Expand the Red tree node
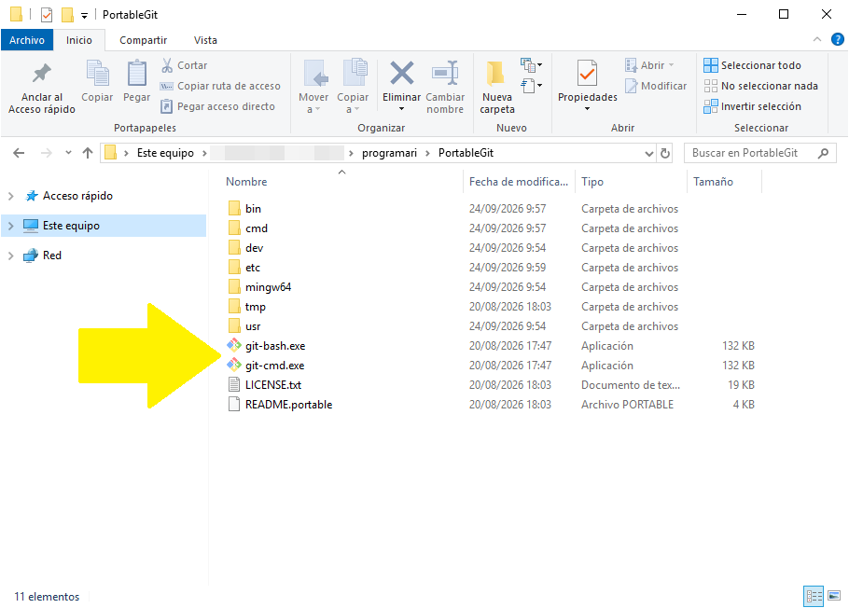 pyautogui.click(x=11, y=256)
